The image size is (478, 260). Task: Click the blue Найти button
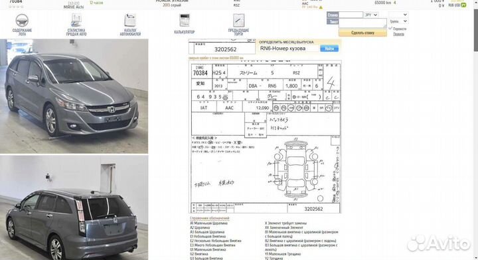click(x=329, y=49)
